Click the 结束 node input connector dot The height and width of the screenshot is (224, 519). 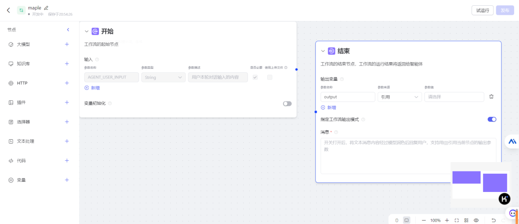(315, 112)
